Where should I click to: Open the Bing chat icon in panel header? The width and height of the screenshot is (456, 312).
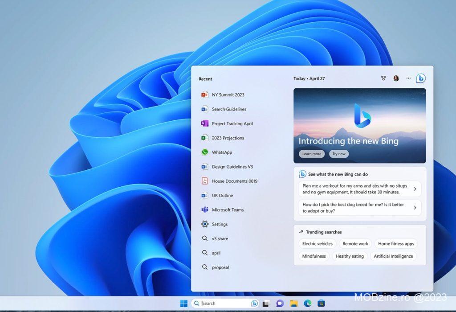(x=421, y=78)
